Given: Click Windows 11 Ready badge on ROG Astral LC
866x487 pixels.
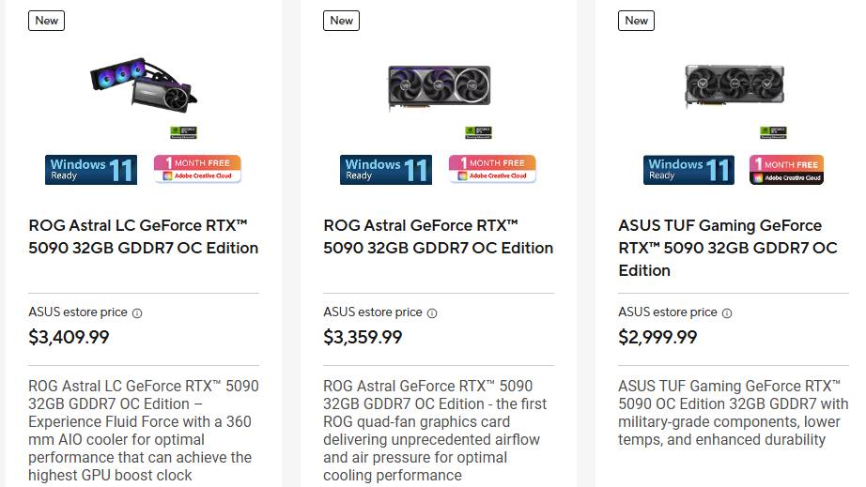Looking at the screenshot, I should coord(91,170).
